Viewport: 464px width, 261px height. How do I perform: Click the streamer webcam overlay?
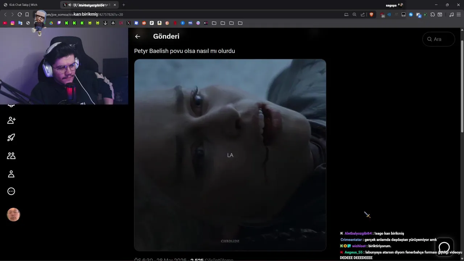click(64, 66)
